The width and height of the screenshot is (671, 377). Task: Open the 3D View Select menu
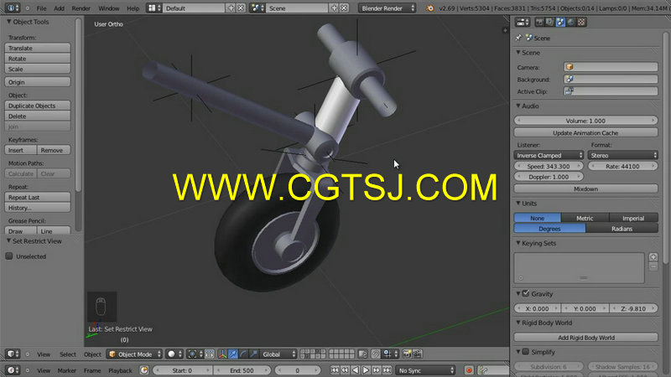68,354
